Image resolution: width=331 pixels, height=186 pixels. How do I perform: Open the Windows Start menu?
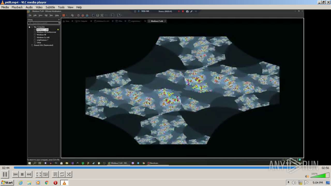[7, 183]
